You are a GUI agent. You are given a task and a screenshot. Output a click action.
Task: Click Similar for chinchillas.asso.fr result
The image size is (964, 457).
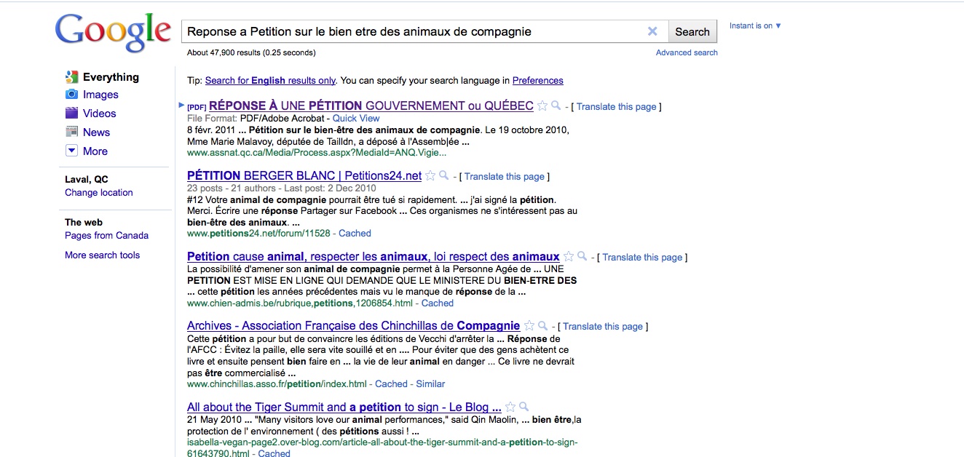[x=430, y=384]
